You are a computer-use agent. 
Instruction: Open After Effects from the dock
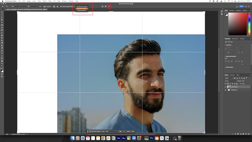[x=119, y=138]
